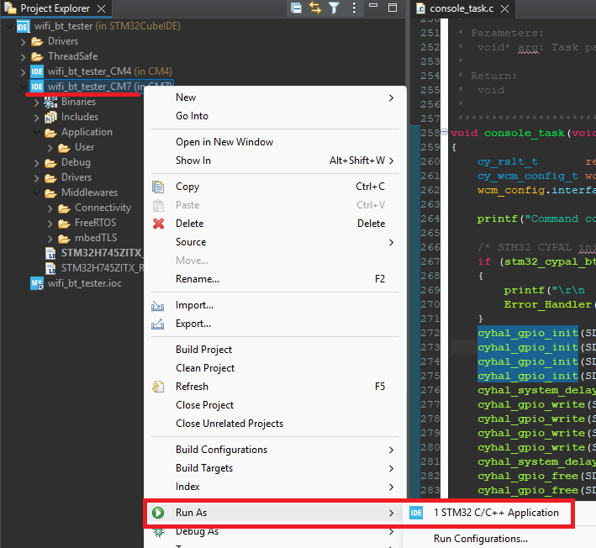596x548 pixels.
Task: Close the Project Explorer tab with its X
Action: [x=102, y=8]
